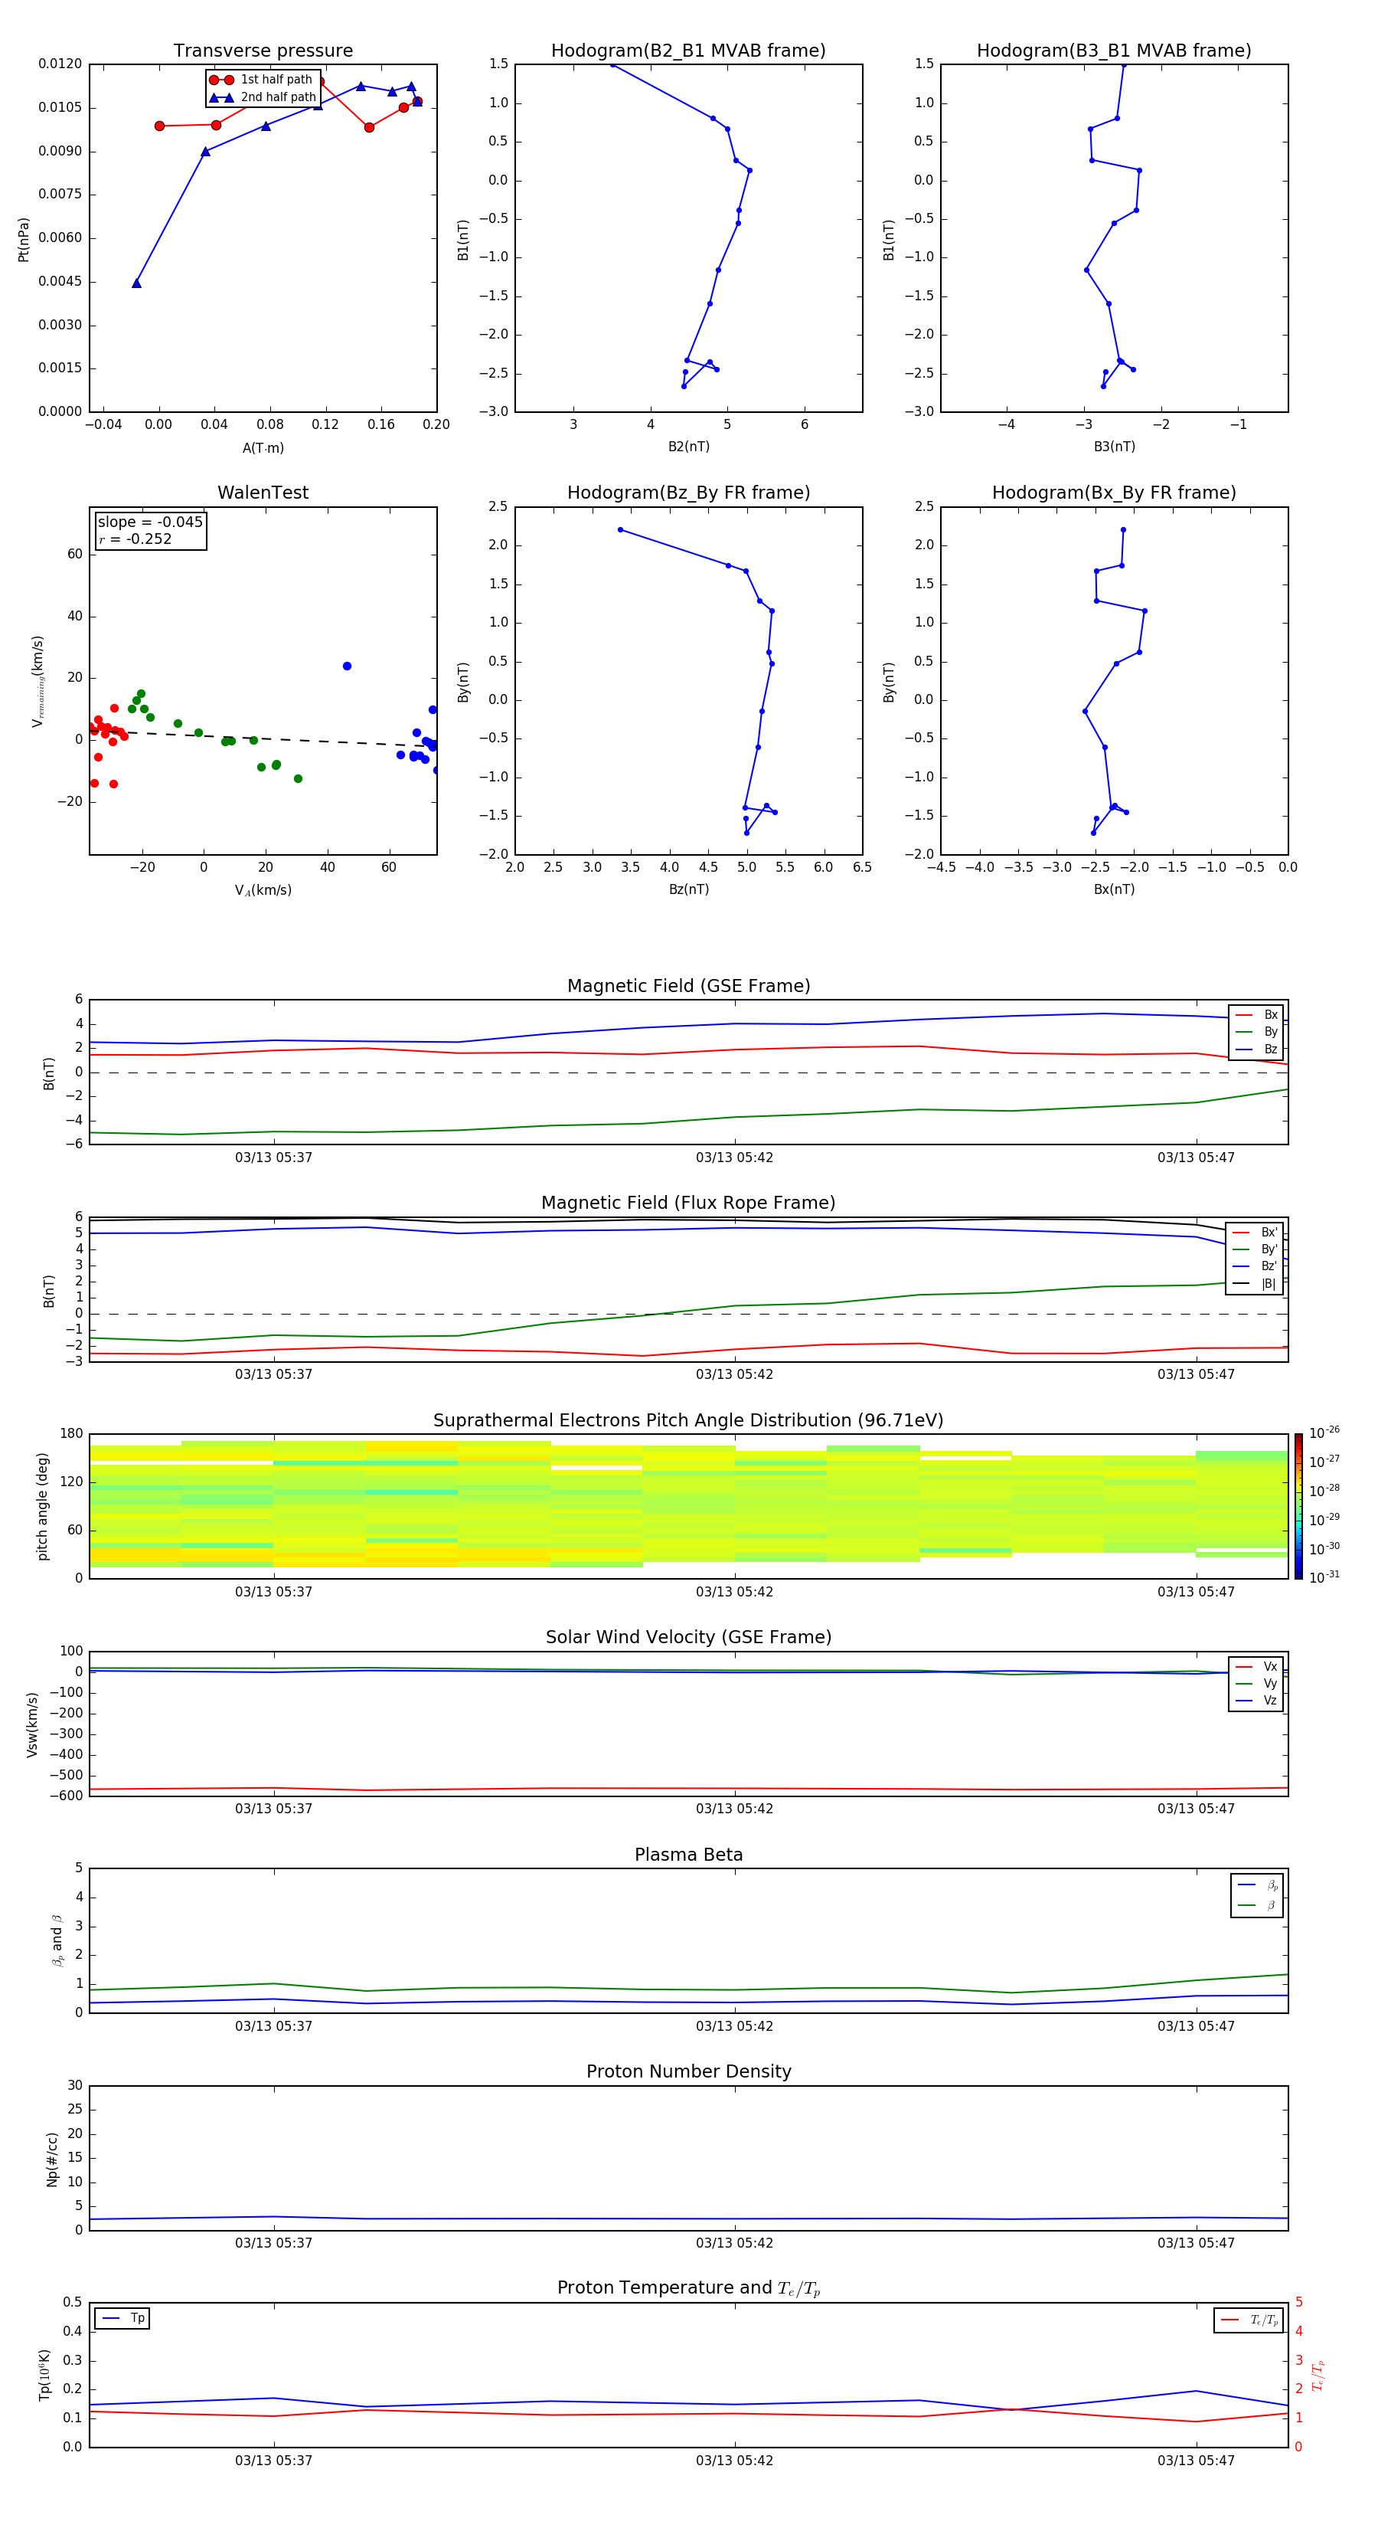The image size is (1378, 2528).
Task: Click the 'βp and β' y-axis label
Action: click(57, 1940)
